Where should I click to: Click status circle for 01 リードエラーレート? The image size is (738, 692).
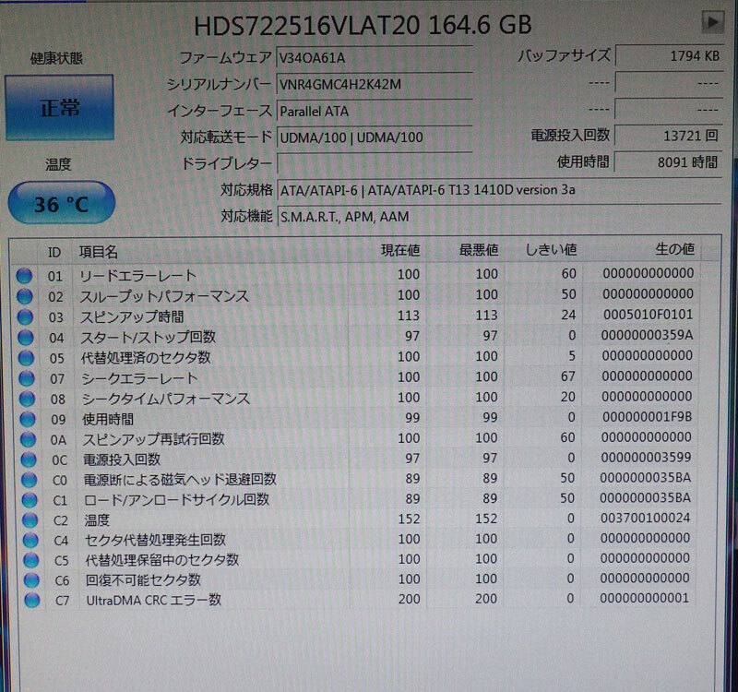pyautogui.click(x=24, y=275)
